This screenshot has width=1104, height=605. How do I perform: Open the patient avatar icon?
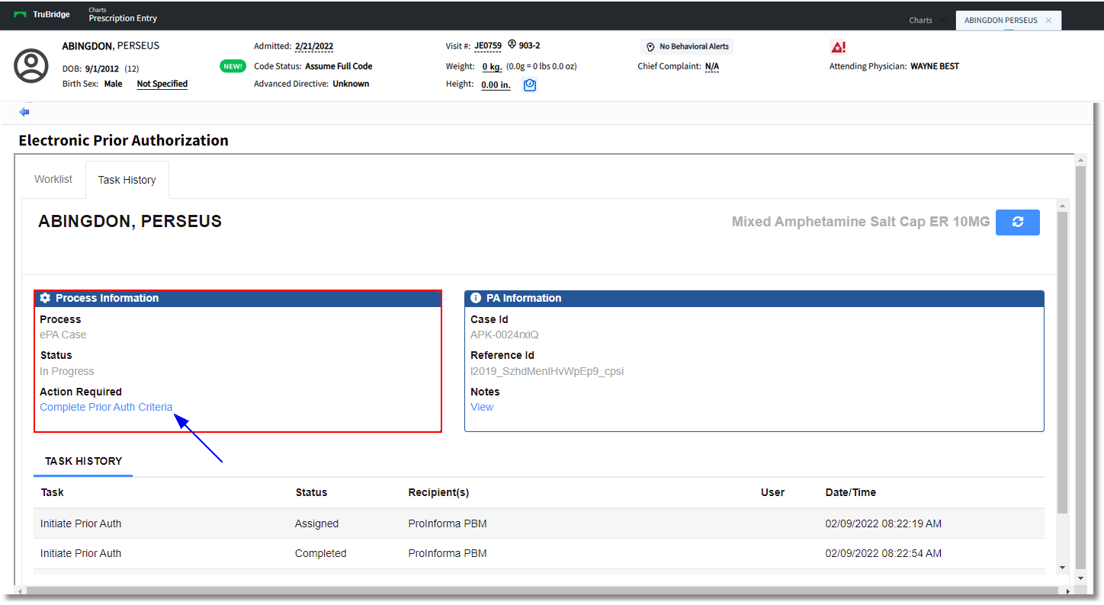click(31, 66)
